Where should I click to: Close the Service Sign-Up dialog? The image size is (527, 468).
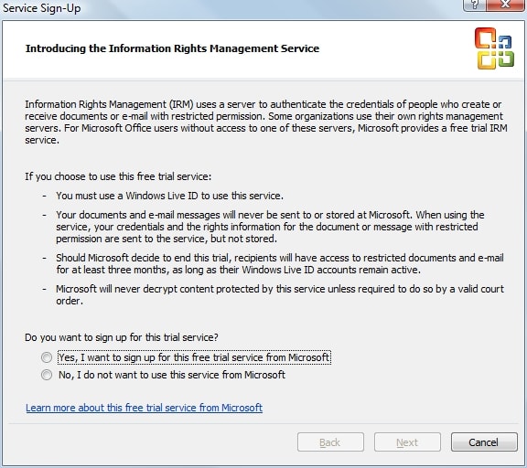(x=505, y=5)
